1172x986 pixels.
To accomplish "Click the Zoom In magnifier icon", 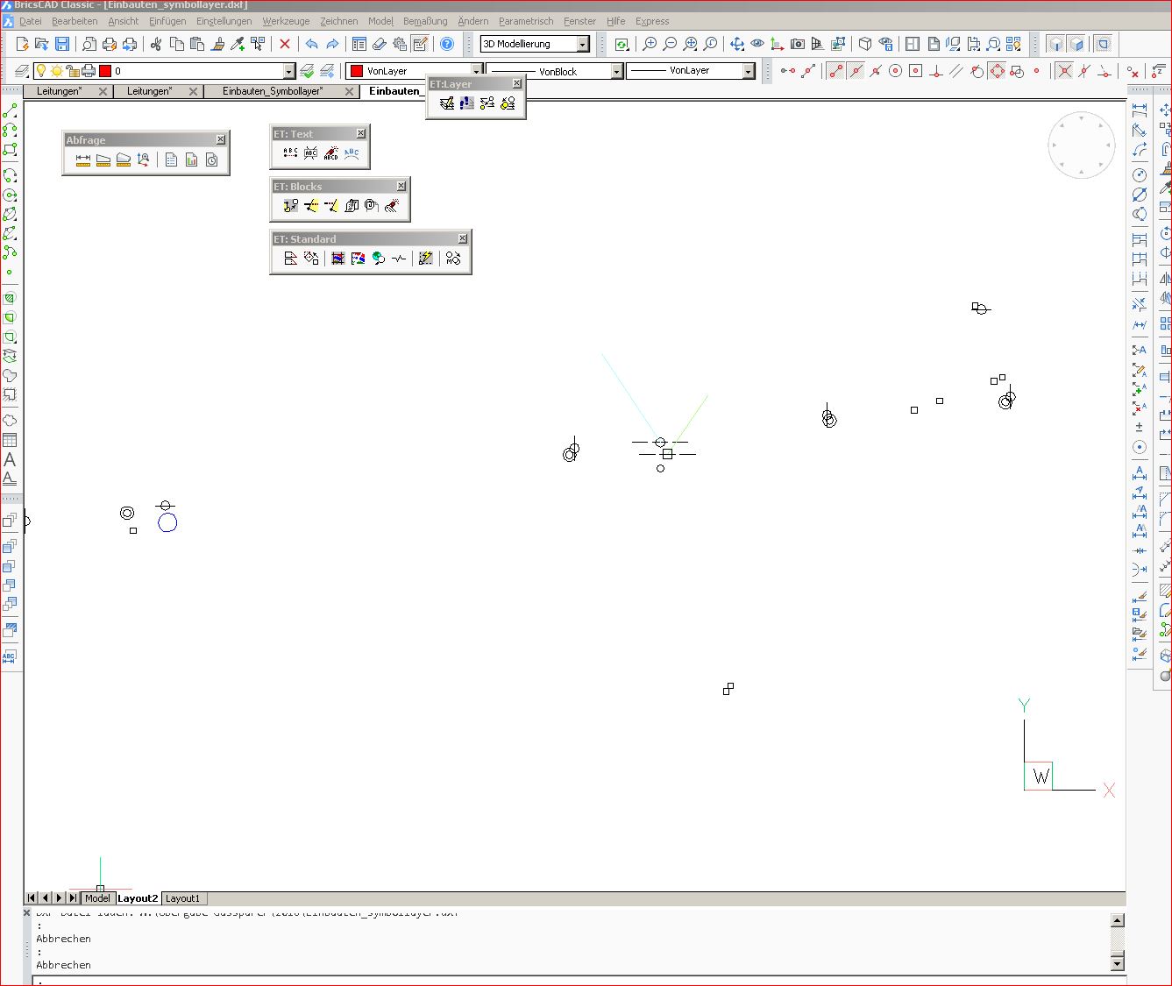I will click(x=650, y=44).
